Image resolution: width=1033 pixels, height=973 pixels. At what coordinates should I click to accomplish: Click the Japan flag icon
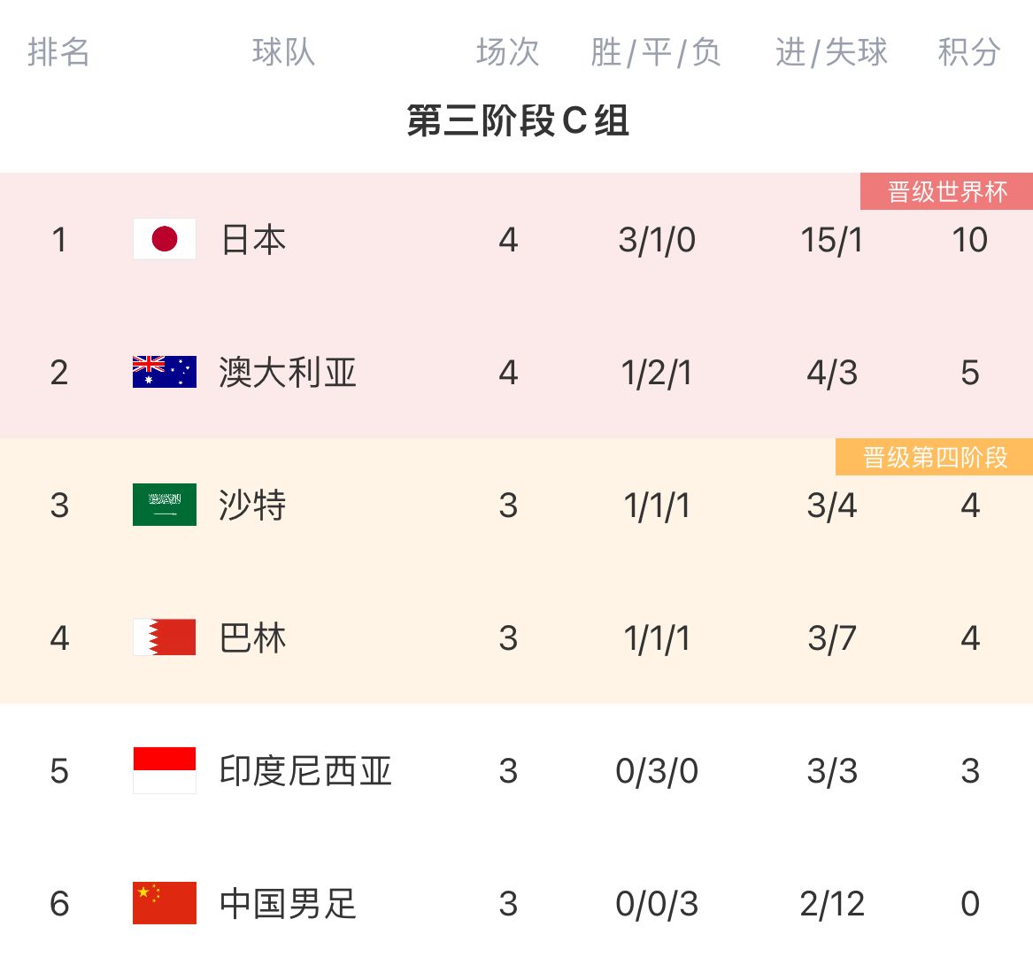pyautogui.click(x=165, y=239)
